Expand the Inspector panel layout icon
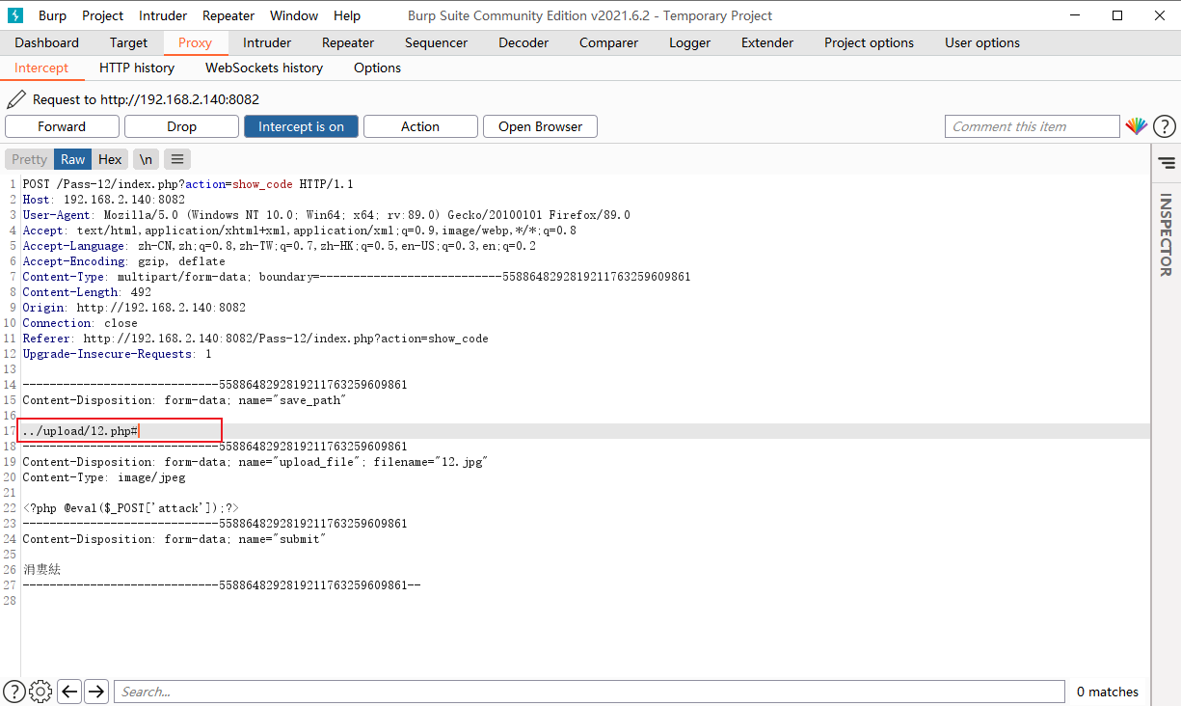The width and height of the screenshot is (1181, 706). (1167, 163)
